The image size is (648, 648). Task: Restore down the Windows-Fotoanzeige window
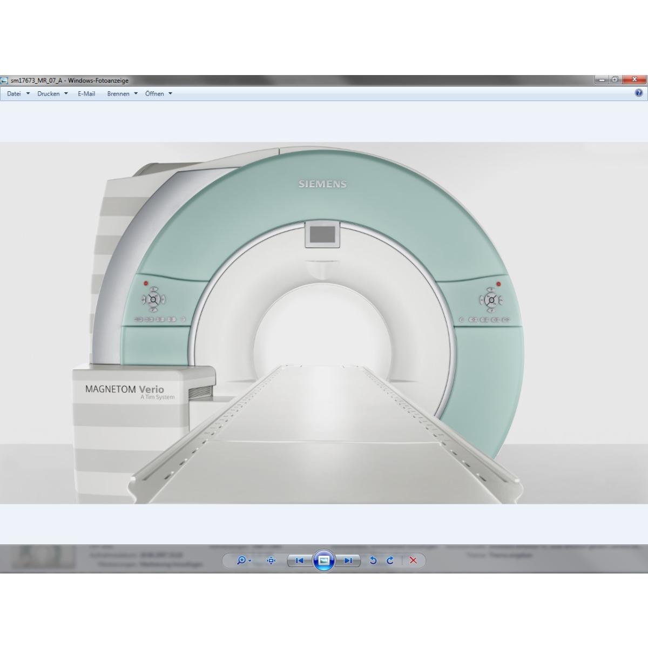coord(615,80)
